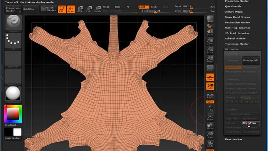Open the Dots stroke type selector
Image resolution: width=268 pixels, height=151 pixels.
(x=13, y=41)
